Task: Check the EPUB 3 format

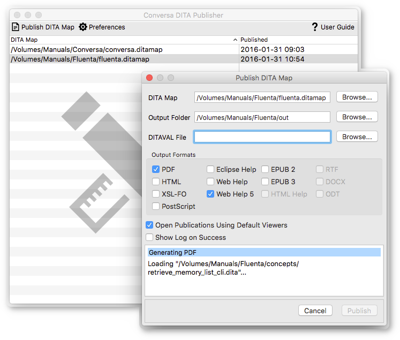Action: tap(265, 182)
